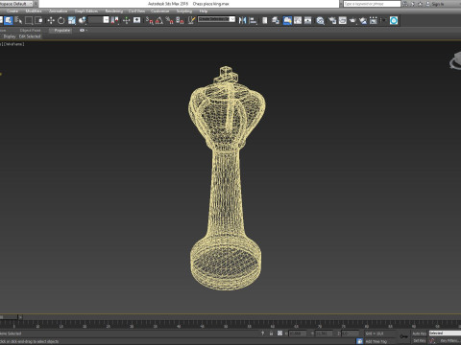Open the Create menu
Screen dimensions: 461x345
pos(12,11)
